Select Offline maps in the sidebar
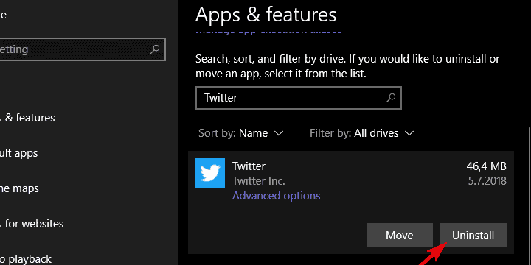Screen dimensions: 531x265 tap(19, 188)
